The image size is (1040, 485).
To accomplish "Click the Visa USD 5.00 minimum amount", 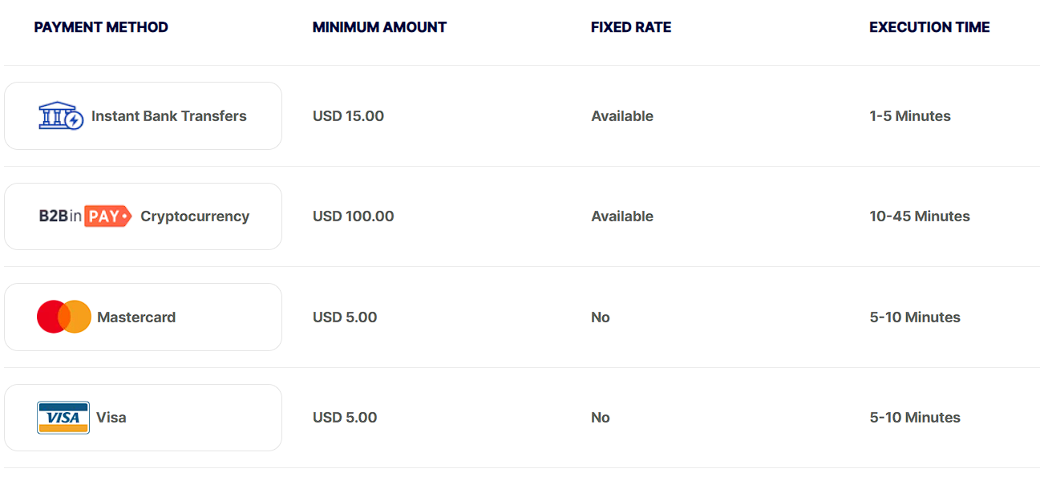I will click(x=345, y=418).
